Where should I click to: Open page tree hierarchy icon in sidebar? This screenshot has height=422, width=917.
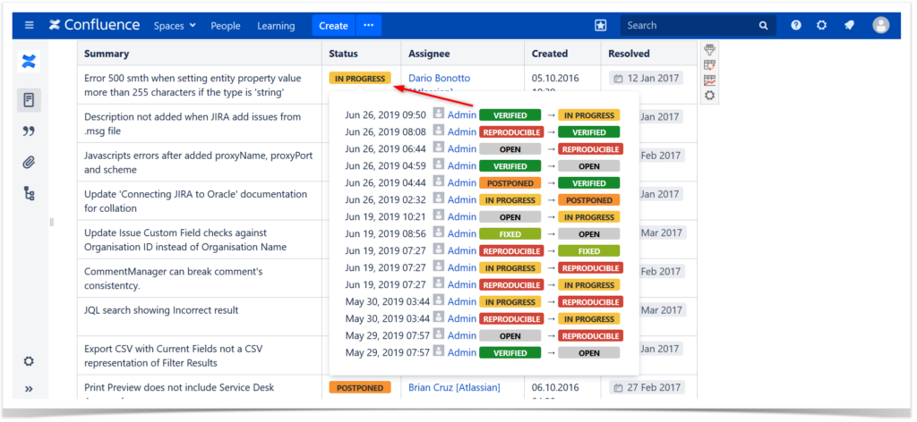pos(29,194)
